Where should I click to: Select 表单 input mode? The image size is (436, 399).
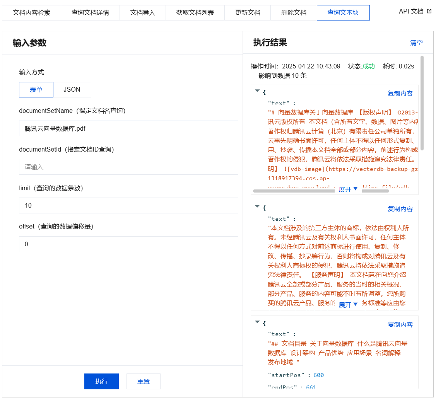click(x=36, y=90)
